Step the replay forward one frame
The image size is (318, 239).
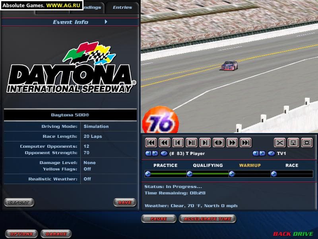pos(205,143)
